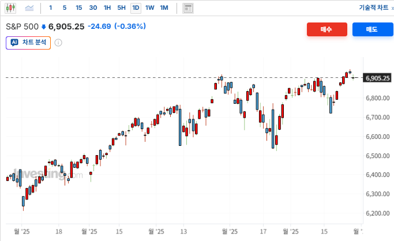Click the 6,905.25 price in the header
This screenshot has width=394, height=241.
(x=66, y=27)
